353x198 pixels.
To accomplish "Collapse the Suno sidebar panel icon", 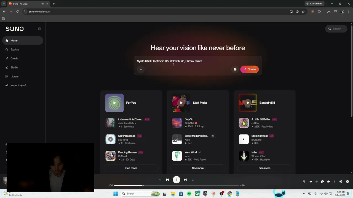I will point(39,29).
